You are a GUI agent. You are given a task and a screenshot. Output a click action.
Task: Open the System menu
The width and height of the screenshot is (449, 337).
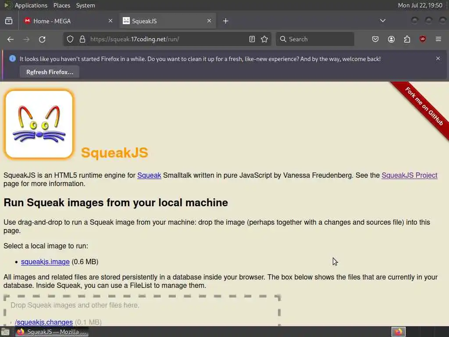pos(86,5)
